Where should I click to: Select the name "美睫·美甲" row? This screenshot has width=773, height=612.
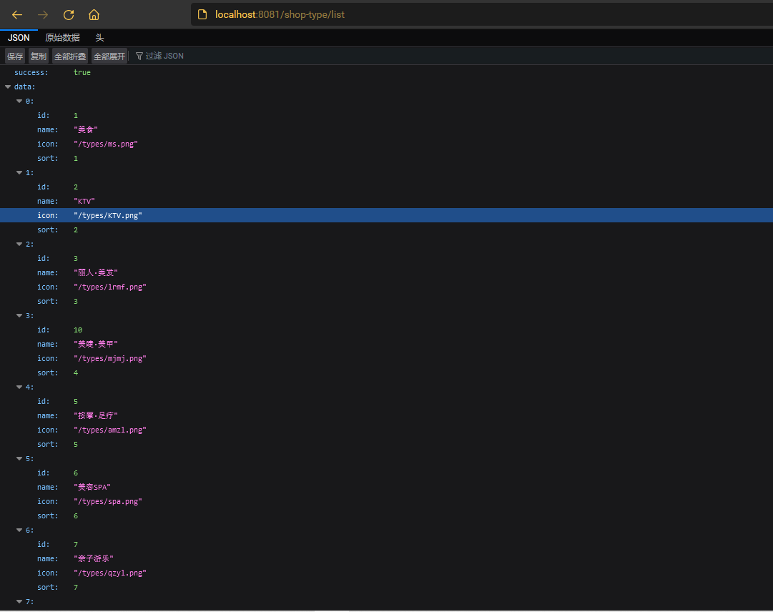(386, 344)
